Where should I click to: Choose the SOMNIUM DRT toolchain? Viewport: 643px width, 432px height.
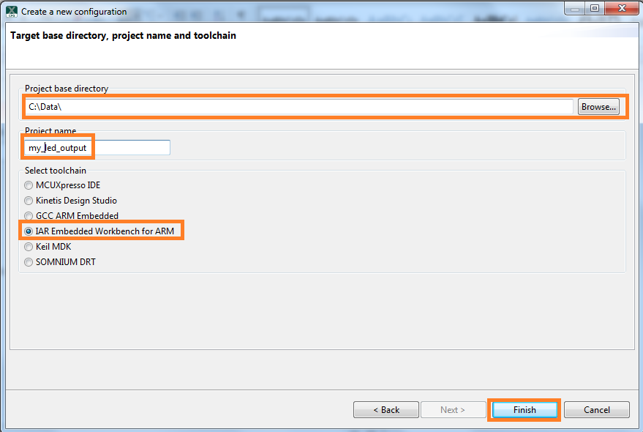[29, 262]
